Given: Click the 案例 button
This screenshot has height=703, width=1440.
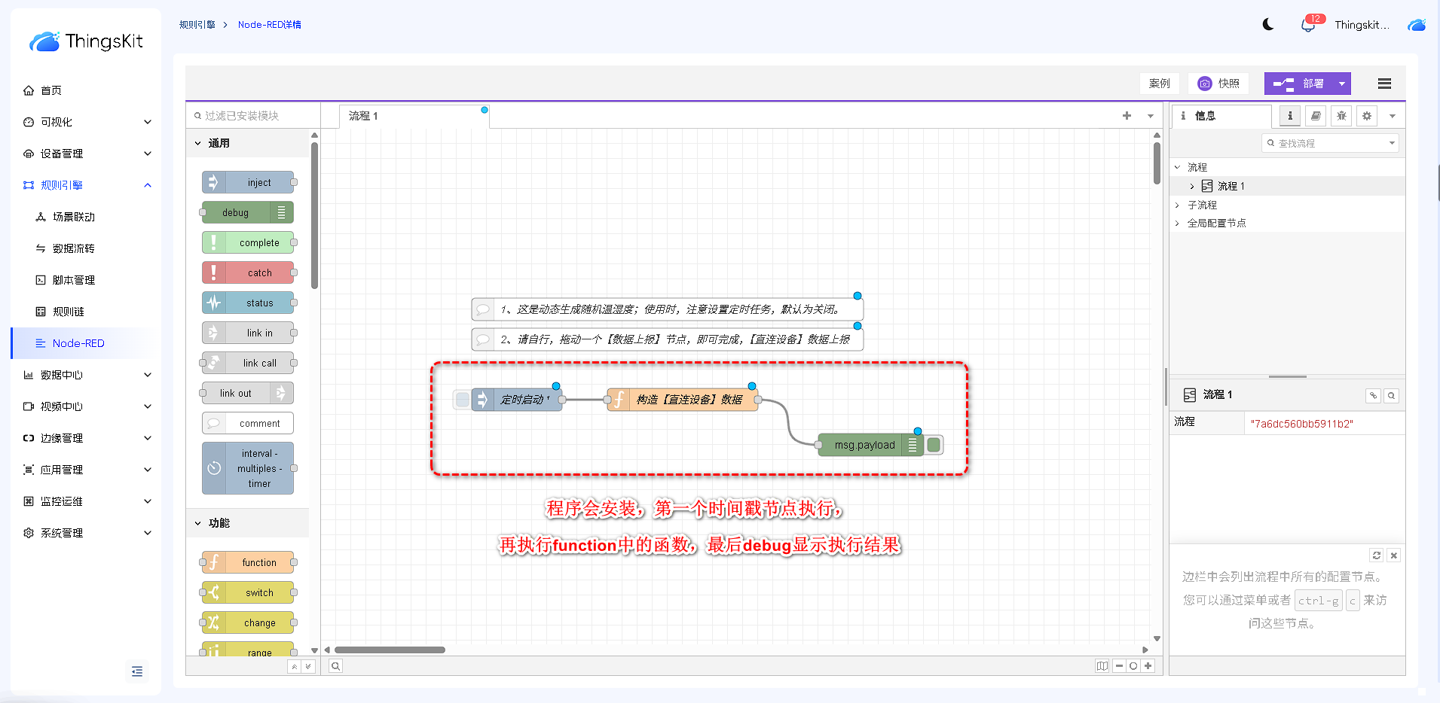Looking at the screenshot, I should point(1159,84).
